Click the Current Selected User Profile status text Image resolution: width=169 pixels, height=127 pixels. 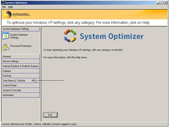39,124
